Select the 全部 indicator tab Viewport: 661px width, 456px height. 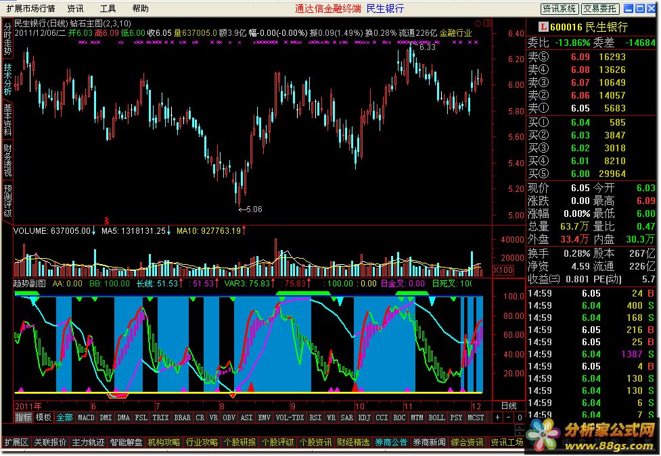pos(64,417)
